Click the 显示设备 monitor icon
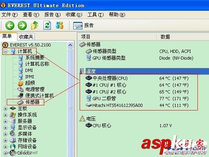 pos(13,128)
